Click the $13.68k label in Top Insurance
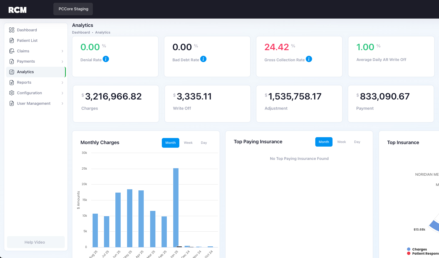 (419, 229)
